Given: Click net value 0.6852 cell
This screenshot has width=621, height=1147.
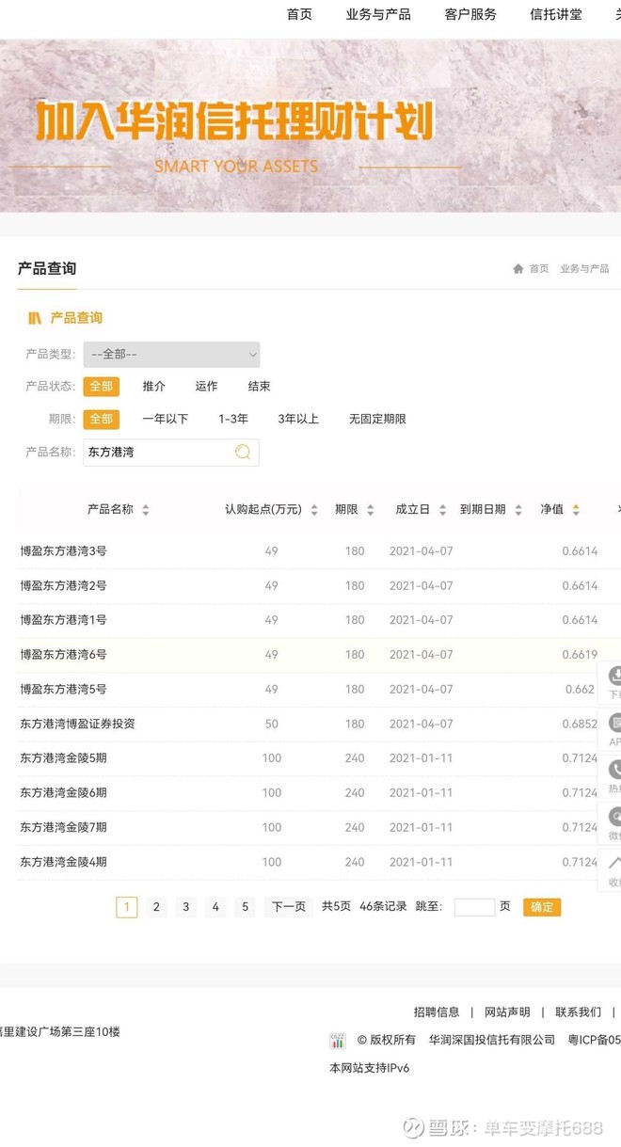Looking at the screenshot, I should [580, 725].
